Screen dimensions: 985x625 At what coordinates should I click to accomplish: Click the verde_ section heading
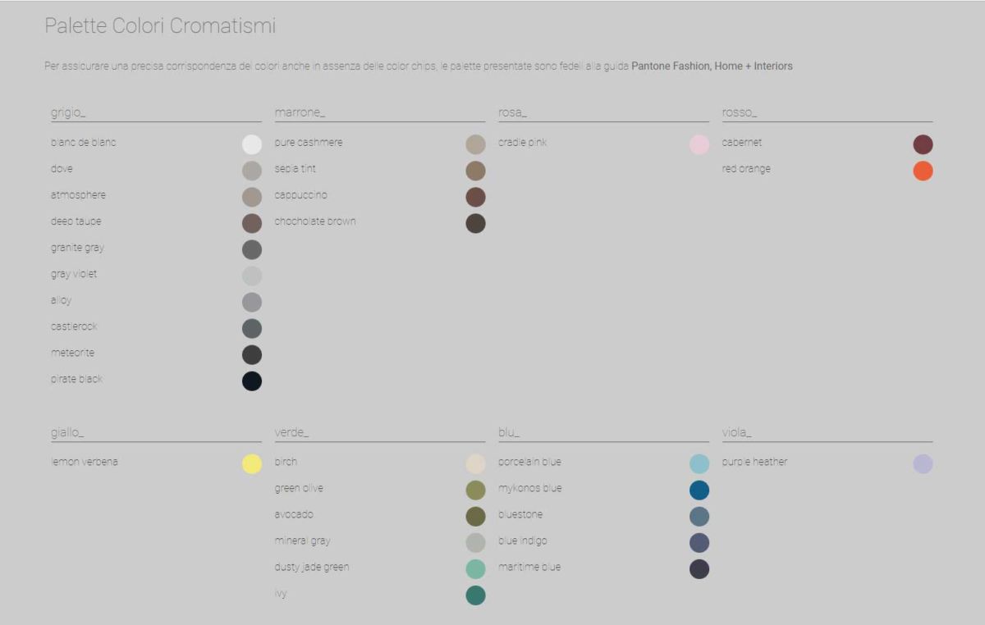click(291, 433)
